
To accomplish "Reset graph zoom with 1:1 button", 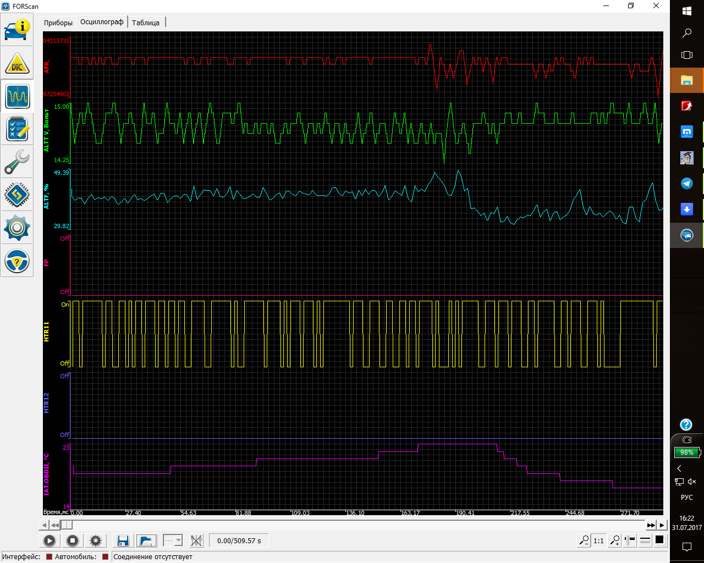I will point(599,540).
